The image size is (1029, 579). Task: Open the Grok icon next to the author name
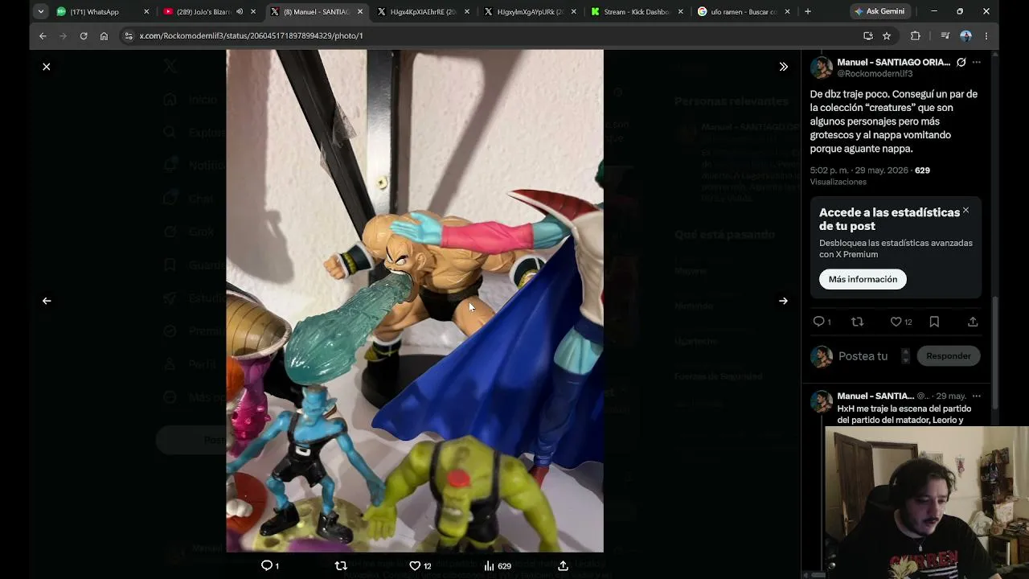[961, 62]
